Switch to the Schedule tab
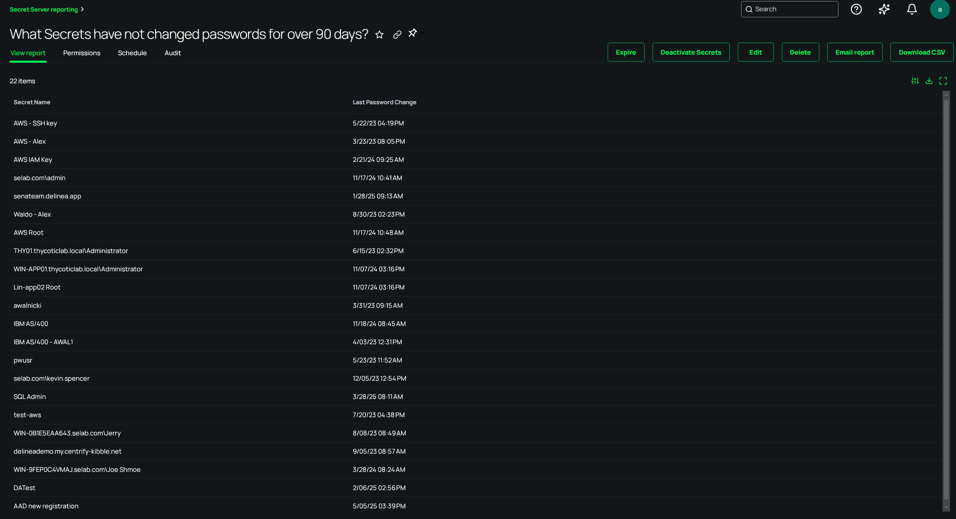This screenshot has height=519, width=956. (x=132, y=53)
